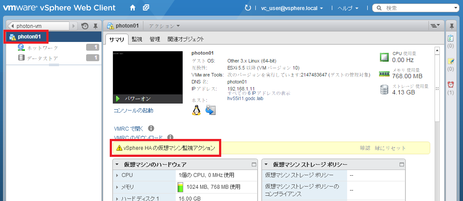Navigate back to photon-vm in navigator
Image resolution: width=463 pixels, height=201 pixels.
coord(38,26)
